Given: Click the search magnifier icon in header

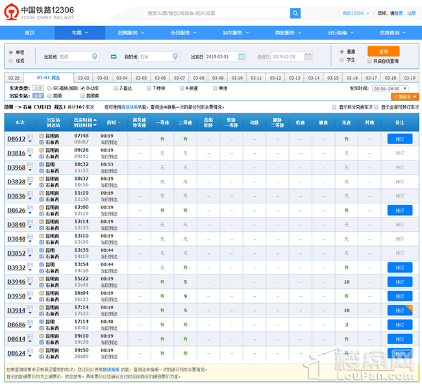Looking at the screenshot, I should [295, 13].
